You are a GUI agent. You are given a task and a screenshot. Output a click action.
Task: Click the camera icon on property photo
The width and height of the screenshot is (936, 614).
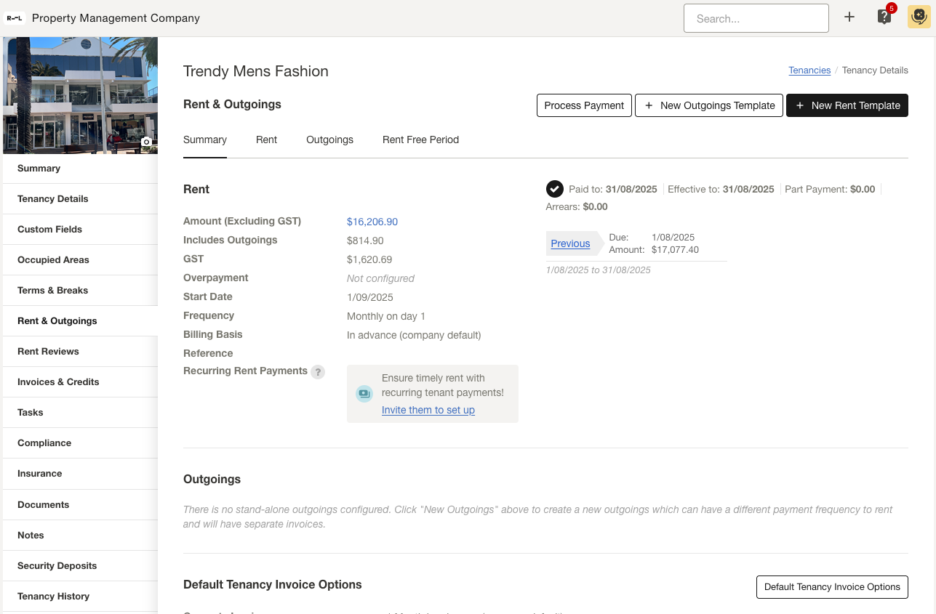tap(146, 142)
